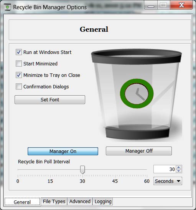Click the 'General' heading text
Screen dimensions: 196x210
[x=94, y=29]
